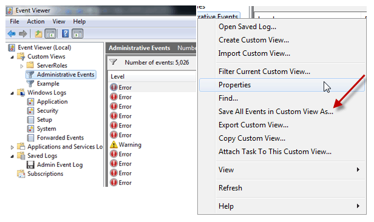Viewport: 374px width, 222px height.
Task: Click the filter funnel next to Number of events
Action: point(113,62)
